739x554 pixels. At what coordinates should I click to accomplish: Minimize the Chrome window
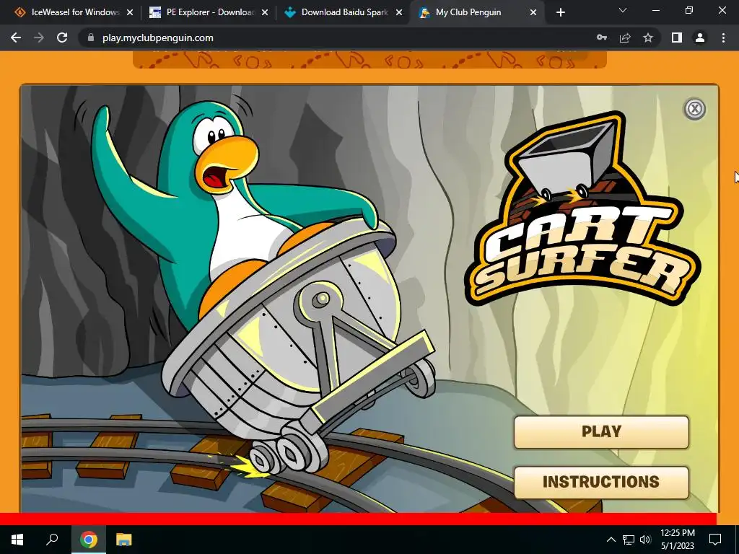655,10
